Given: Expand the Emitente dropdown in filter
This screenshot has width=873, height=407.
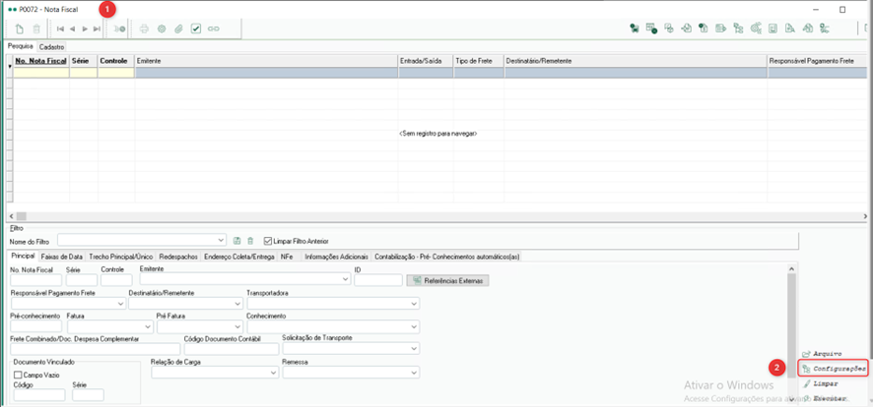Looking at the screenshot, I should pyautogui.click(x=346, y=280).
